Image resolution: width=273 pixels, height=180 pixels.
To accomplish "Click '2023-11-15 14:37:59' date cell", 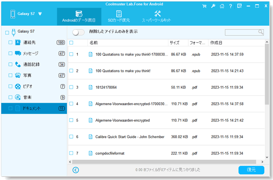I will (227, 55).
